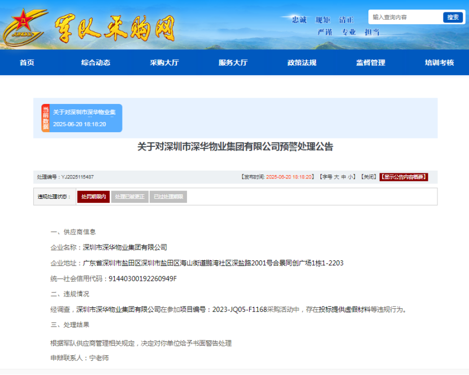Go to the 首页 home menu

(27, 63)
